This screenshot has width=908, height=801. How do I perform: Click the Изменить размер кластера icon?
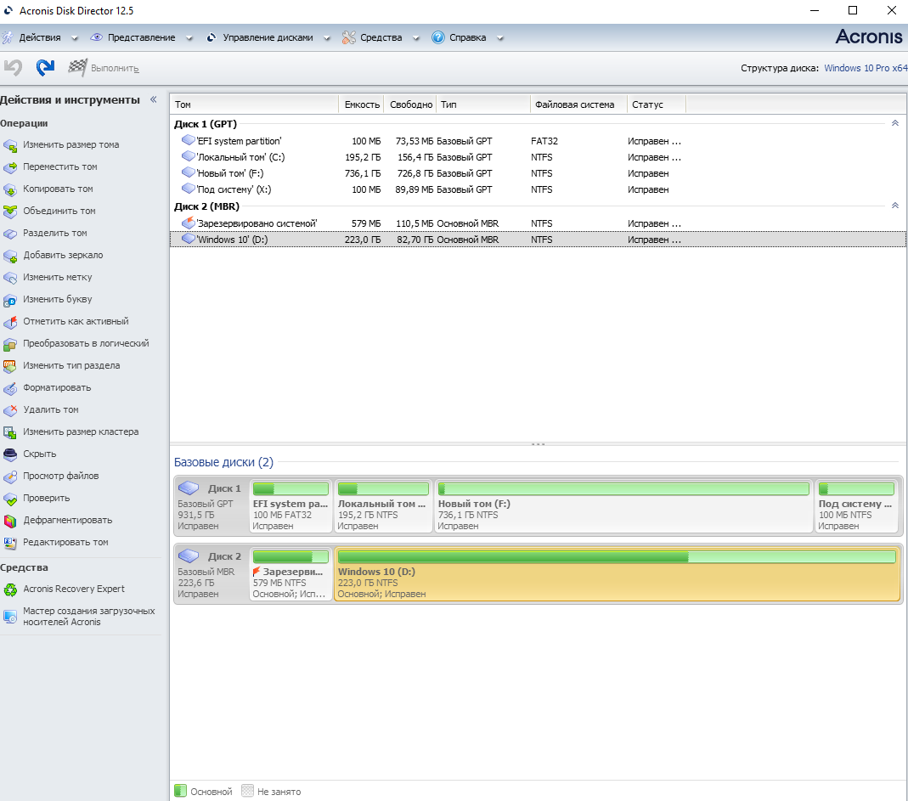point(10,432)
